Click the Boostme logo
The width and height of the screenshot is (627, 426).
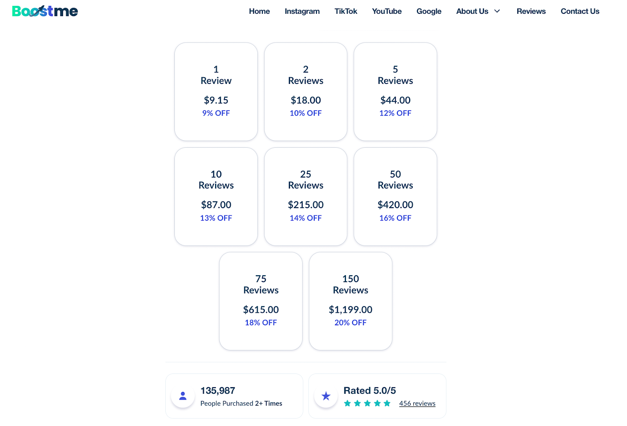(45, 11)
